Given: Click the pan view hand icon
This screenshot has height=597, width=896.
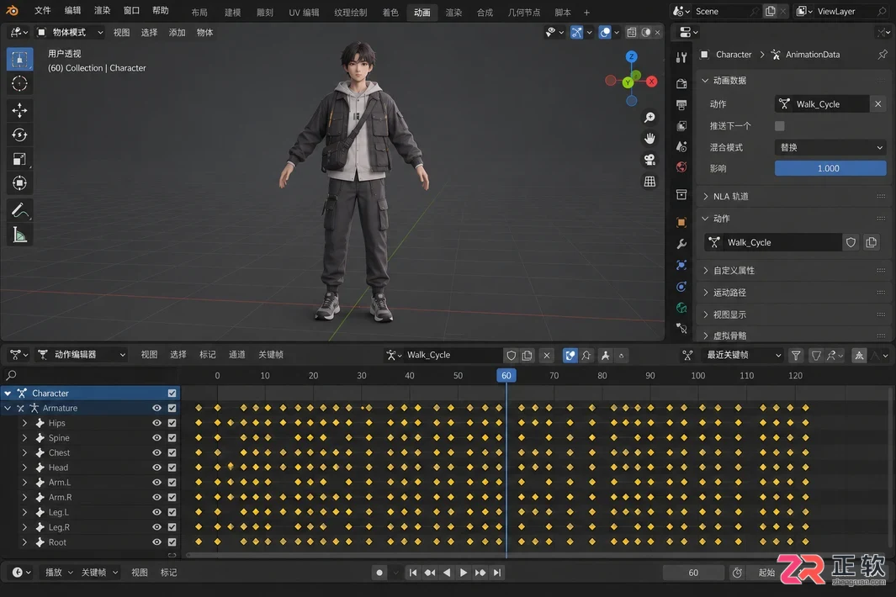Looking at the screenshot, I should pos(649,138).
